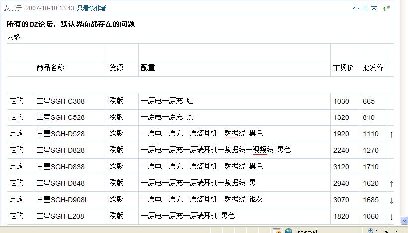
Task: Open the 1# floor number link
Action: (386, 8)
